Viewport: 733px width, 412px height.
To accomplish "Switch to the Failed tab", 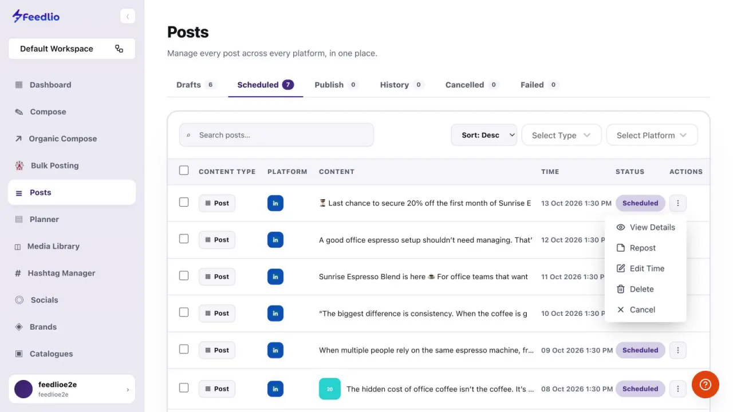I will [539, 85].
